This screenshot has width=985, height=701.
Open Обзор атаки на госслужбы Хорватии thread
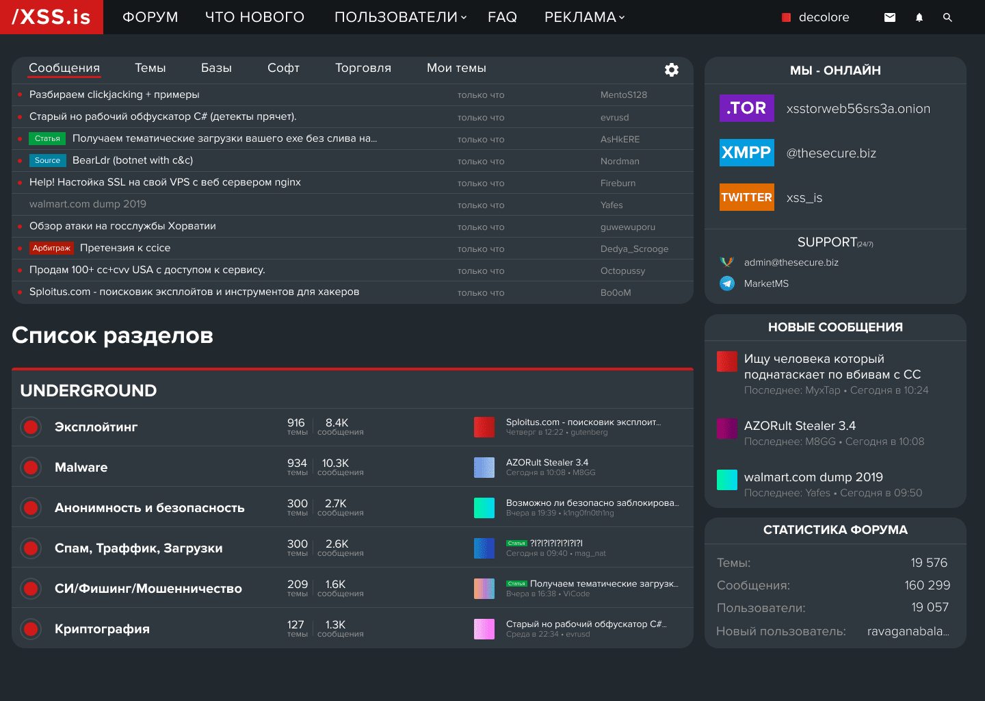click(122, 226)
